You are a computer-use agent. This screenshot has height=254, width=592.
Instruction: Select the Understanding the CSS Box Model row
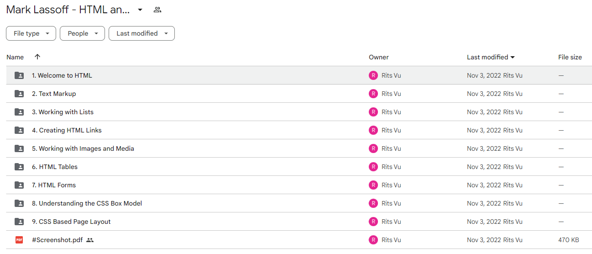pos(299,203)
